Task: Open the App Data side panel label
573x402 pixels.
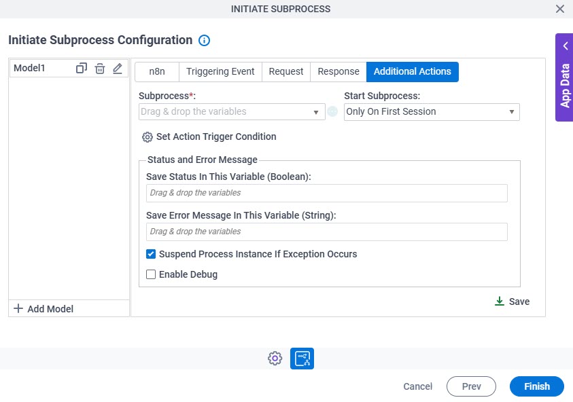Action: 565,86
